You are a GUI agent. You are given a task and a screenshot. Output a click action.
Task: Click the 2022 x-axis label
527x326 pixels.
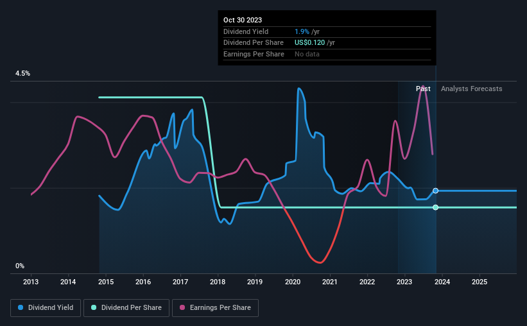point(367,282)
